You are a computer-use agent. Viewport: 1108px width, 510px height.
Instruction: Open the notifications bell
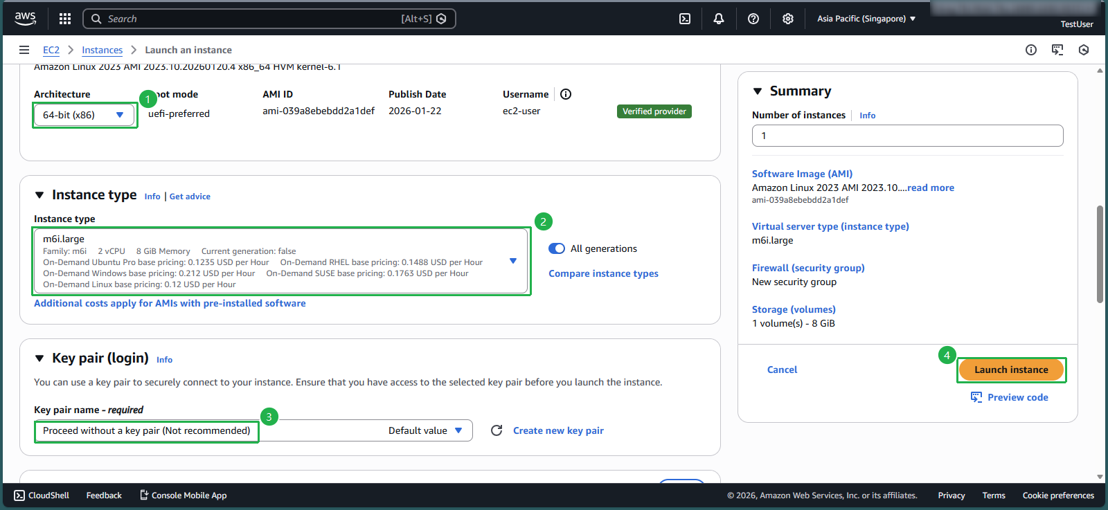[719, 19]
